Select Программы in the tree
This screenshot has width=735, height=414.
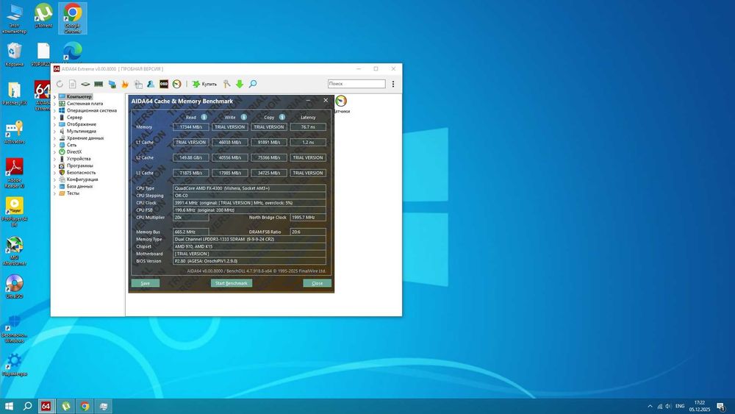pos(79,165)
